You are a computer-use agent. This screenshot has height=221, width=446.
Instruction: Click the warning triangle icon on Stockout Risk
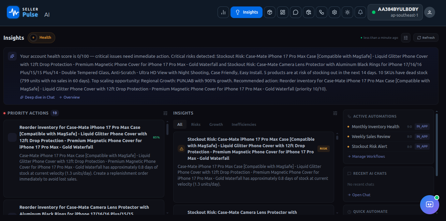pyautogui.click(x=181, y=149)
